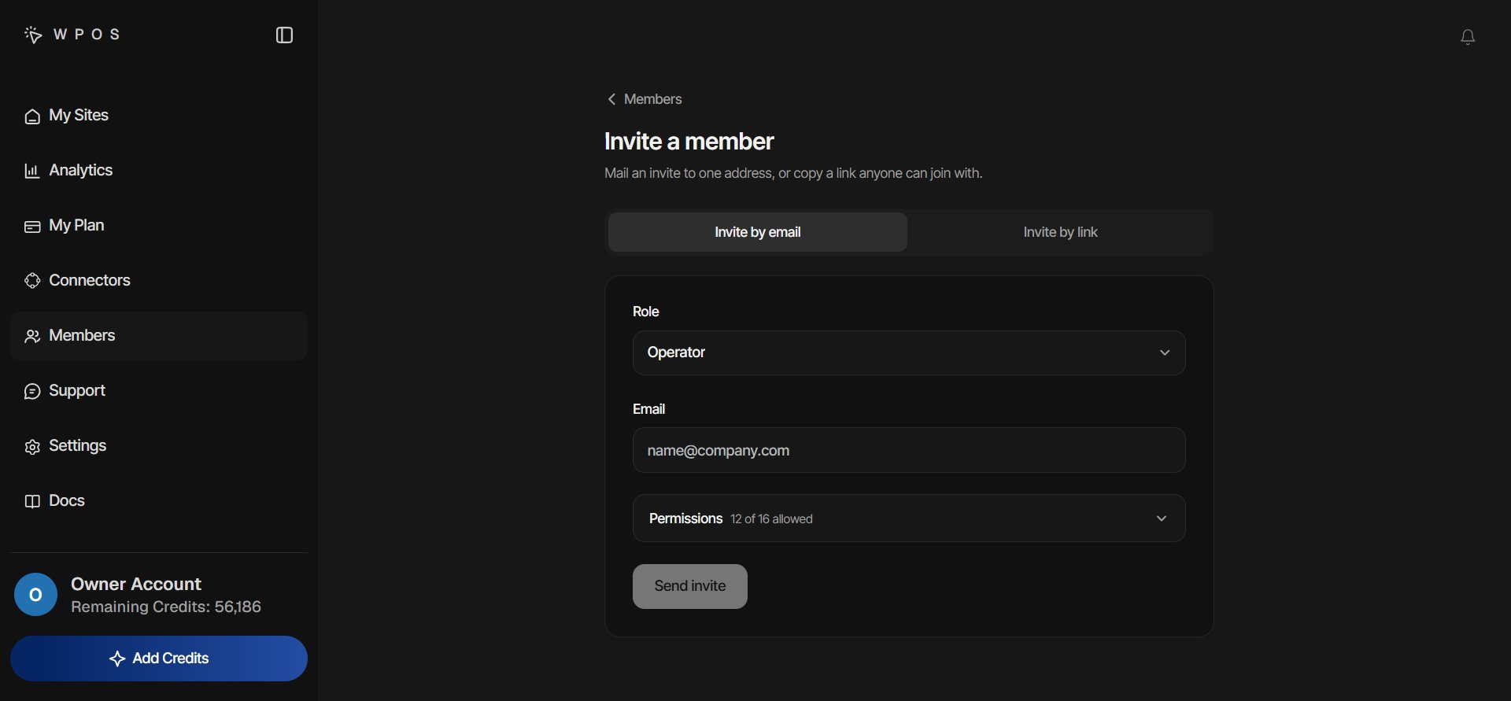The width and height of the screenshot is (1511, 701).
Task: Click the sparkle icon on Add Credits
Action: click(x=117, y=659)
